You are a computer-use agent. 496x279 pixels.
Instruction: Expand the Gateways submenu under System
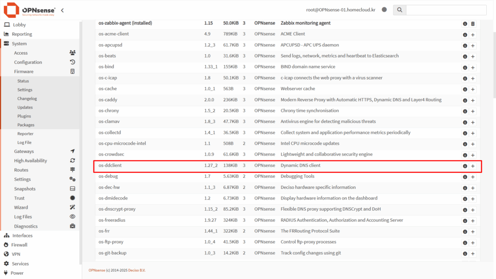[24, 152]
